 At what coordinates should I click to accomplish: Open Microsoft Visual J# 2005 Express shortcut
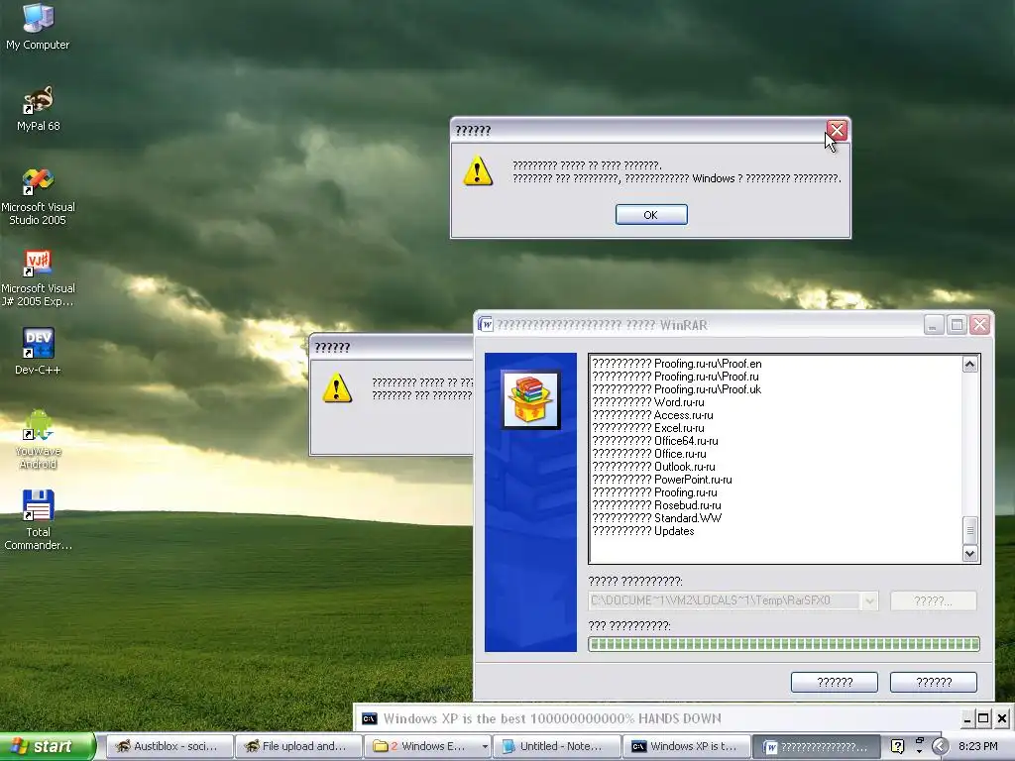(38, 278)
